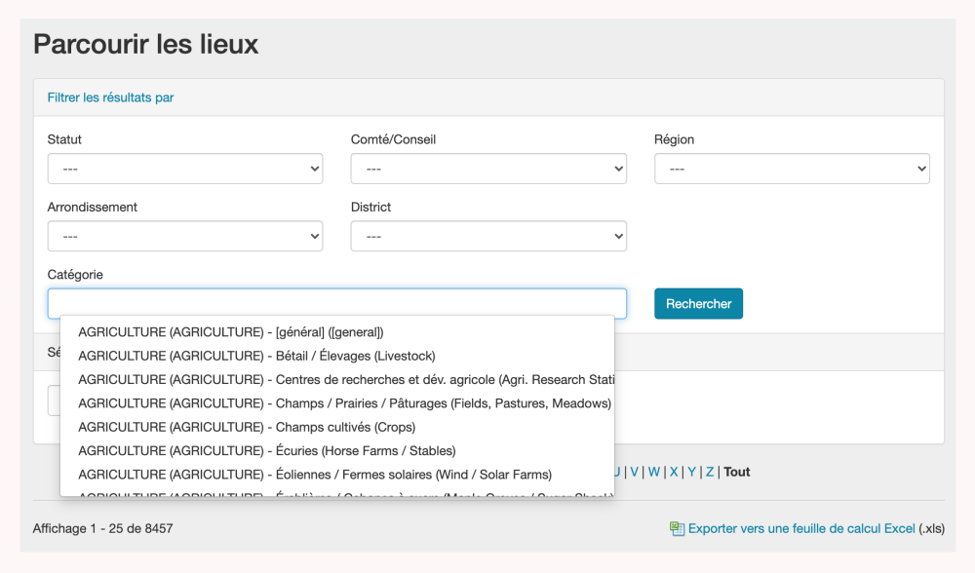Expand the Arrondissement dropdown
975x573 pixels.
pos(185,236)
